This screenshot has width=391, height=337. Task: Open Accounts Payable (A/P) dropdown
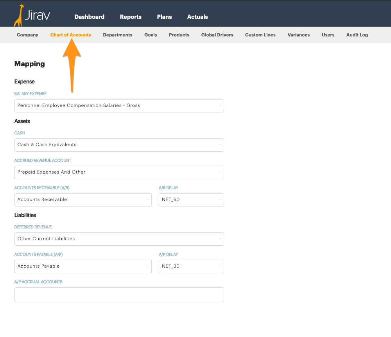tap(83, 266)
